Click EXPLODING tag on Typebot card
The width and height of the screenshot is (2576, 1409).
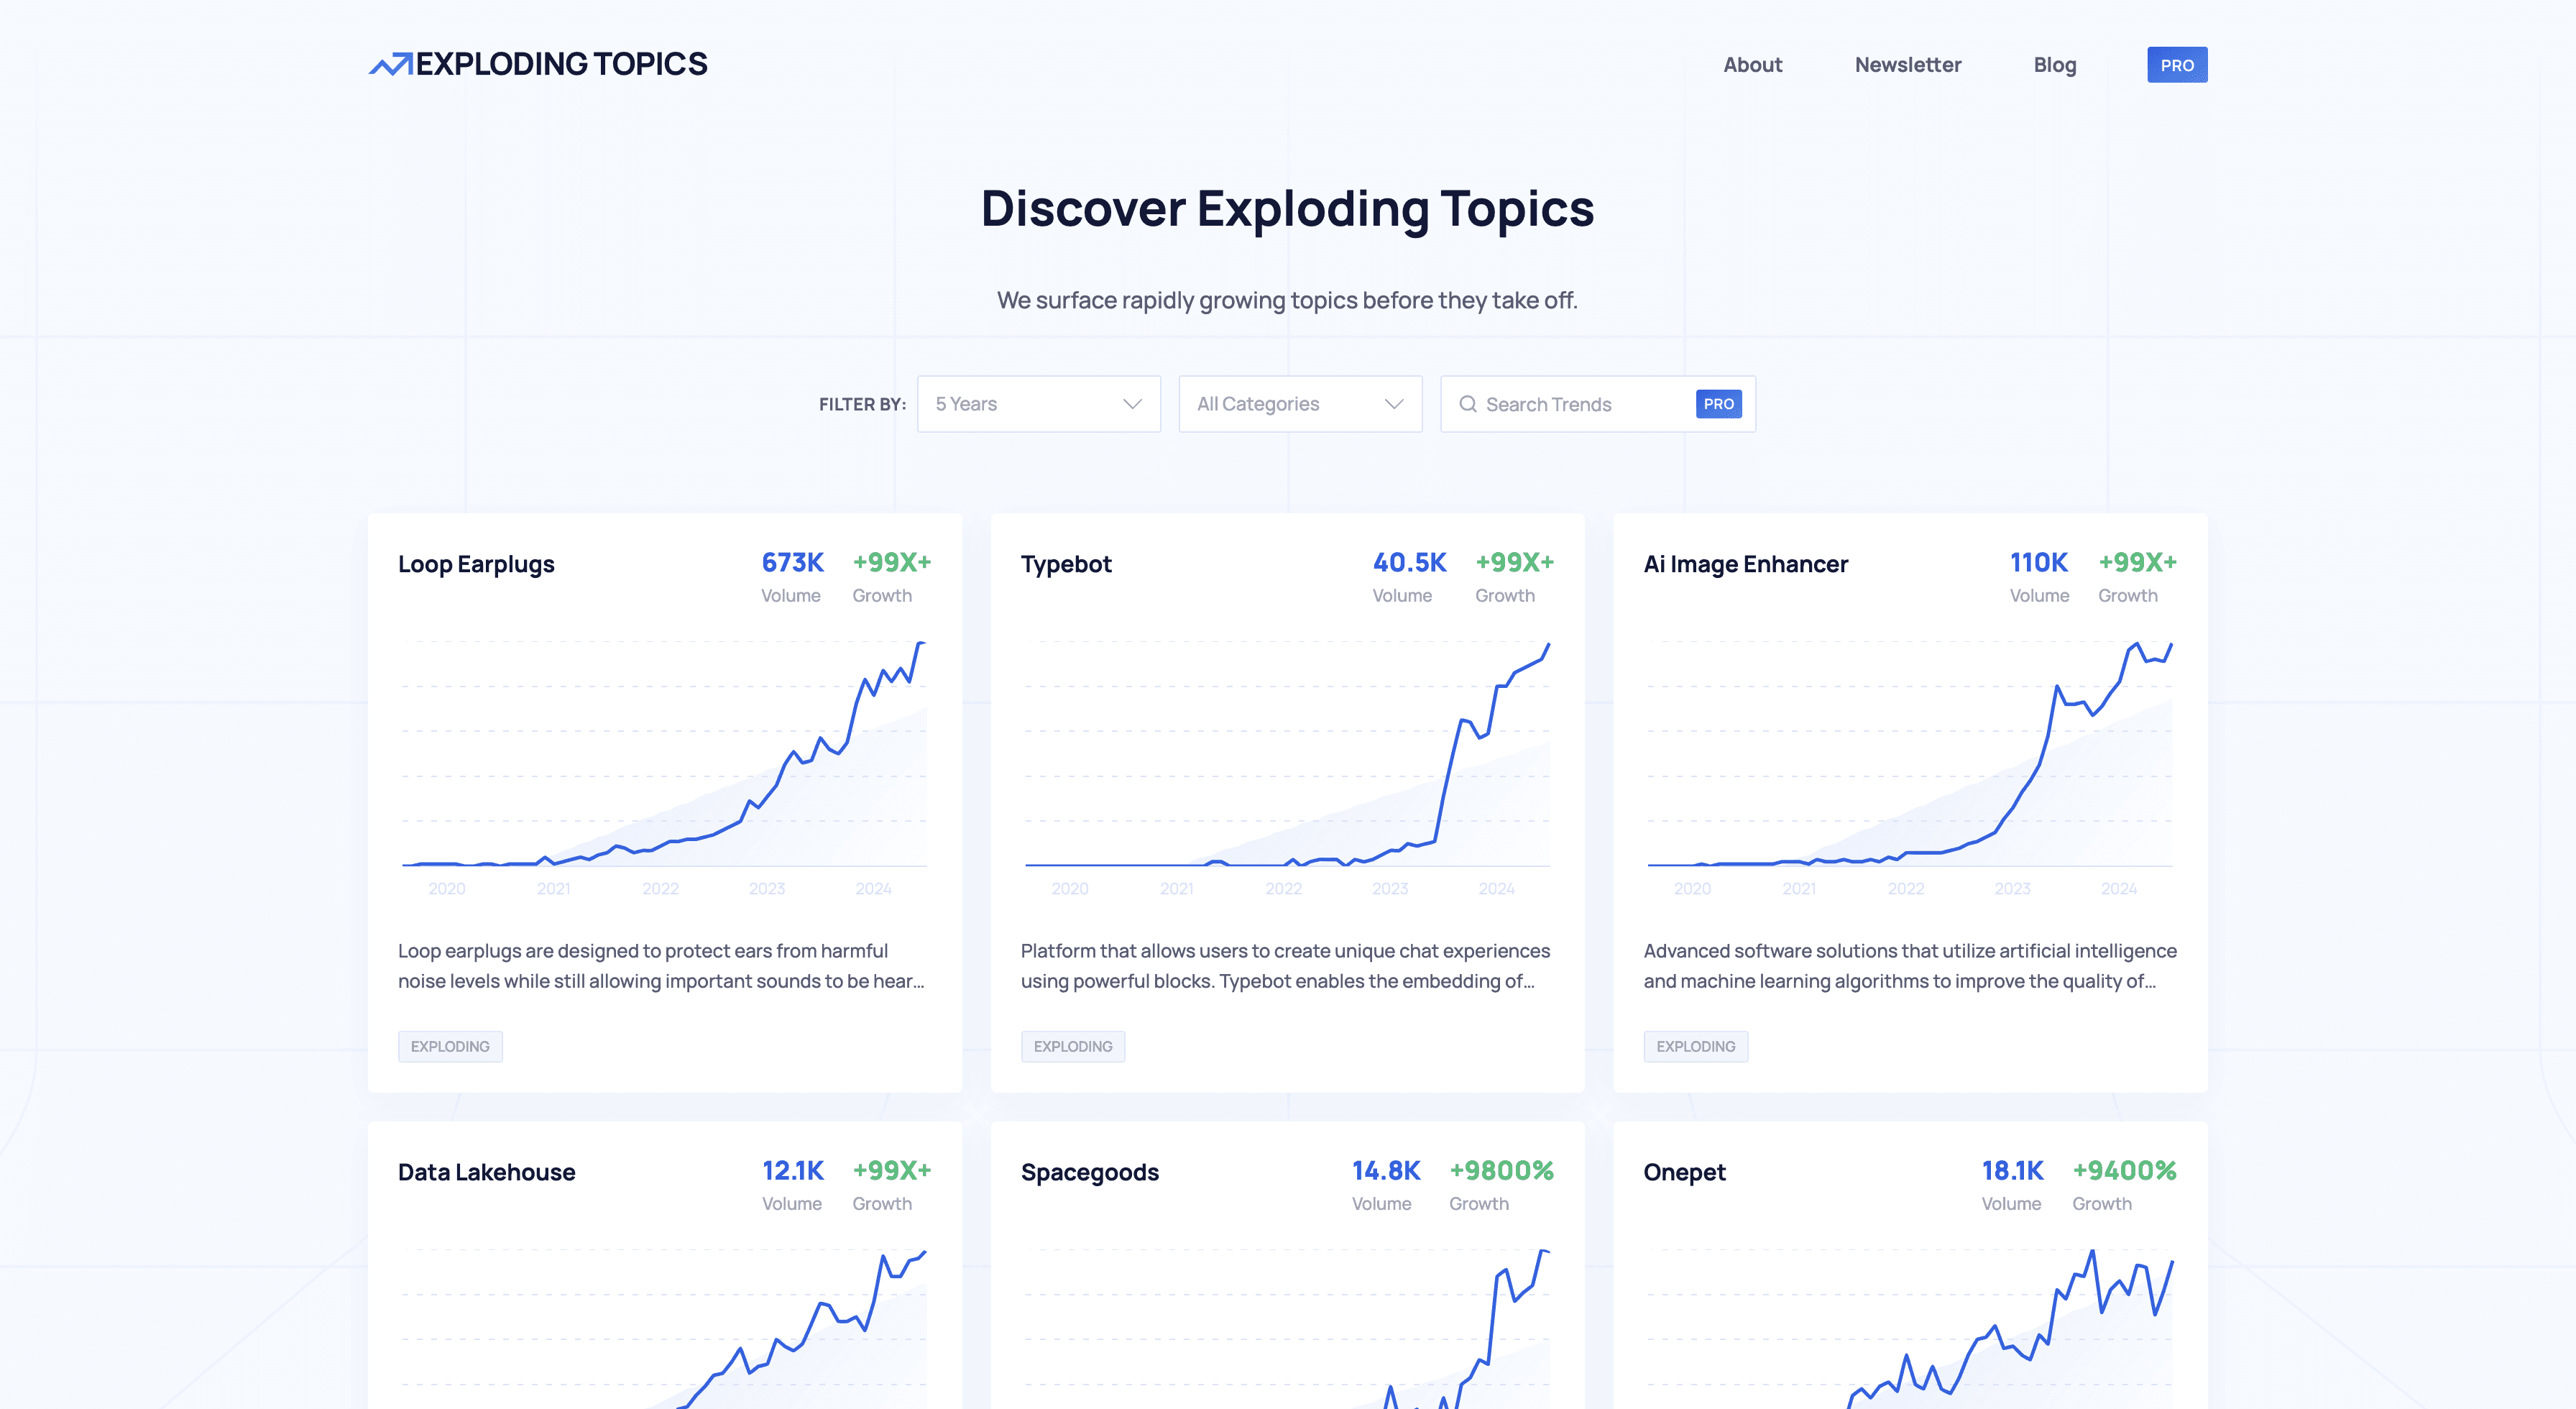1072,1046
